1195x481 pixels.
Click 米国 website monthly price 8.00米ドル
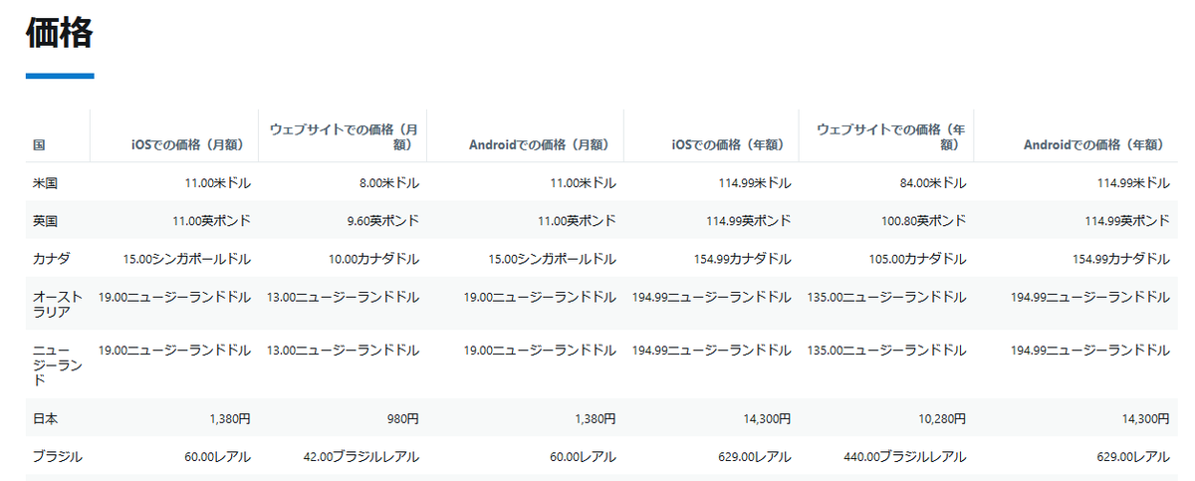pos(389,183)
